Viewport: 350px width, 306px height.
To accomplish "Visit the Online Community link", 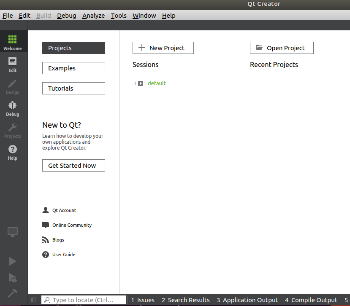I will pyautogui.click(x=72, y=225).
